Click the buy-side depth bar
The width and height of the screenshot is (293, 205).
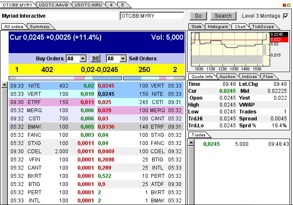(65, 78)
